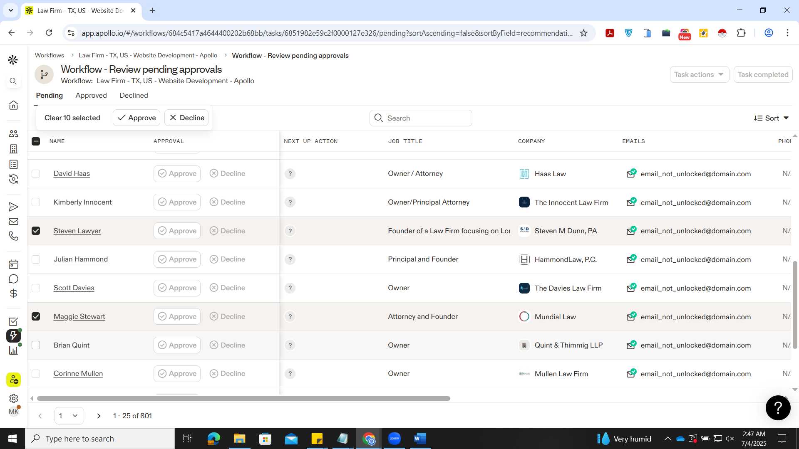Toggle the select-all checkbox in the header
This screenshot has width=799, height=449.
[36, 141]
